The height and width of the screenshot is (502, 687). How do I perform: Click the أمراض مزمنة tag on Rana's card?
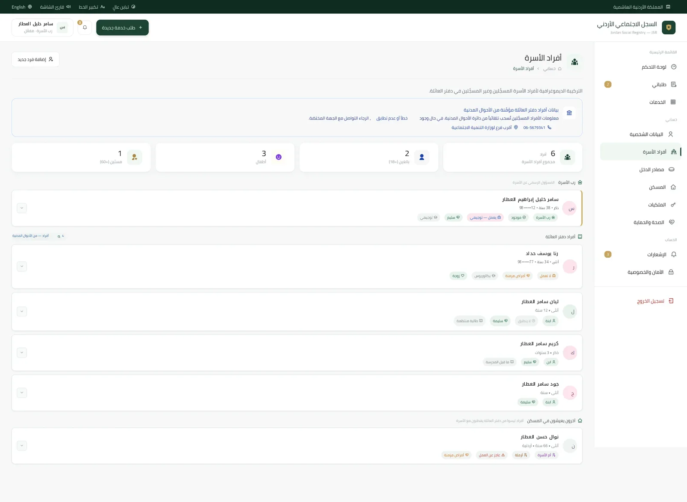pos(517,276)
